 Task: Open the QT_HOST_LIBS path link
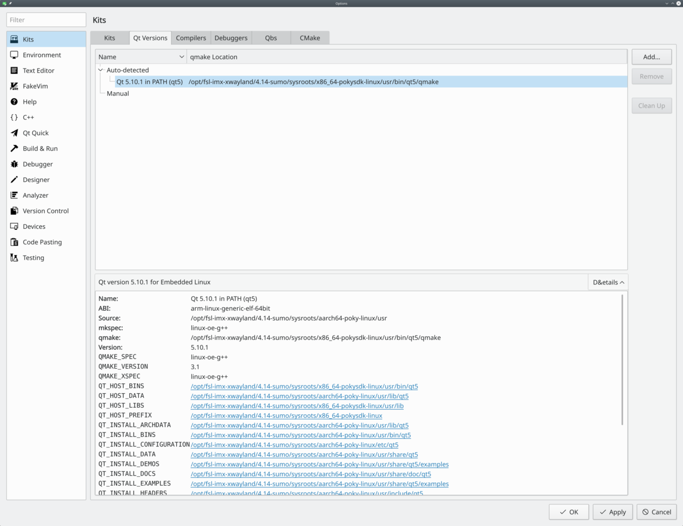tap(297, 406)
